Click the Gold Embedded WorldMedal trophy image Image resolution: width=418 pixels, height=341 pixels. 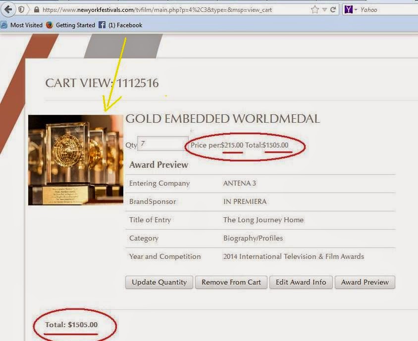[75, 160]
